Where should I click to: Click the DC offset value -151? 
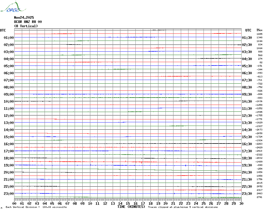click(259, 66)
